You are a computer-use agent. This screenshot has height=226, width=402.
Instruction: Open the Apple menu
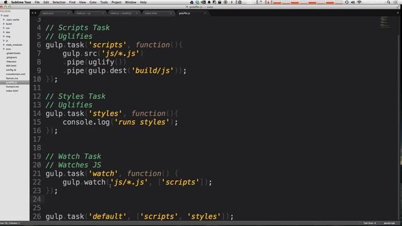point(6,2)
